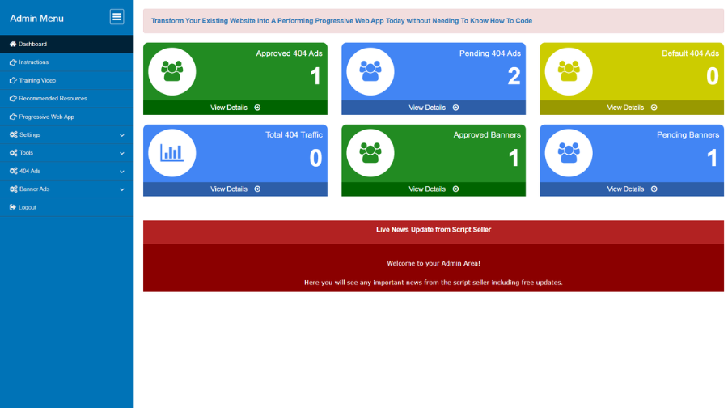The height and width of the screenshot is (408, 728).
Task: Click the Total 404 Traffic chart icon
Action: tap(171, 153)
